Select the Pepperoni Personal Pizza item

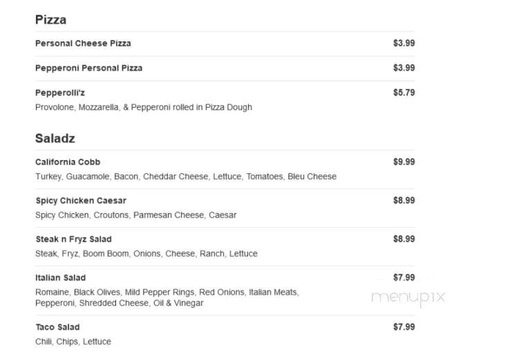(89, 68)
